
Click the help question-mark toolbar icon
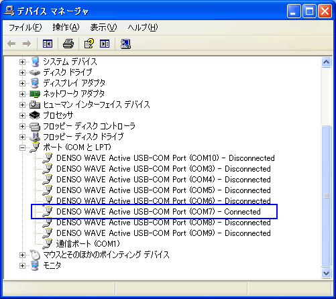click(89, 44)
